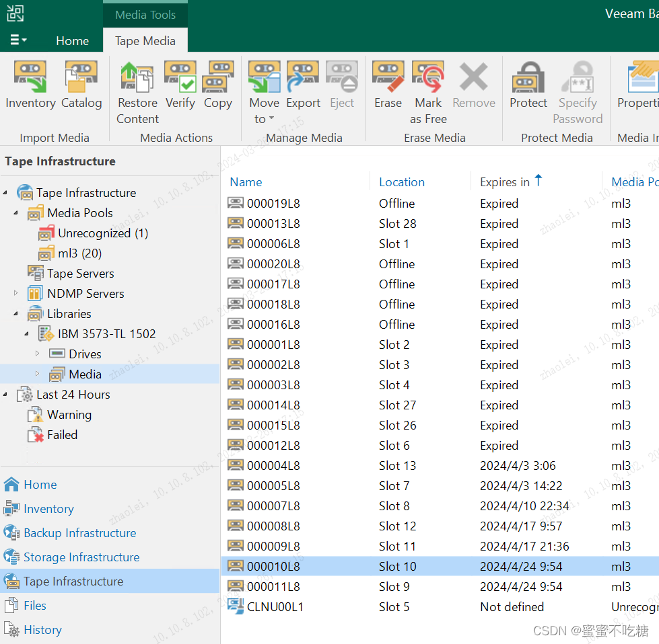The image size is (659, 644).
Task: Click 2024/4/17 21:36 expiry cell
Action: tap(524, 546)
